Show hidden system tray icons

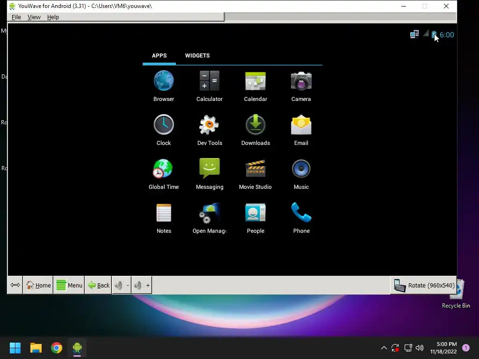tap(384, 347)
